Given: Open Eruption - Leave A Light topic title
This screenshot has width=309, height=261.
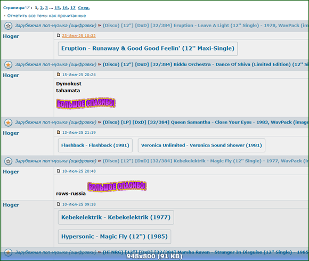Looking at the screenshot, I should [206, 26].
